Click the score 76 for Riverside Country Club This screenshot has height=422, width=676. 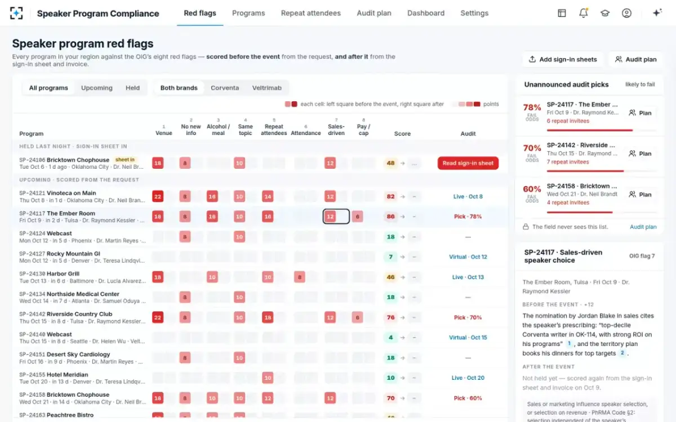click(x=390, y=318)
